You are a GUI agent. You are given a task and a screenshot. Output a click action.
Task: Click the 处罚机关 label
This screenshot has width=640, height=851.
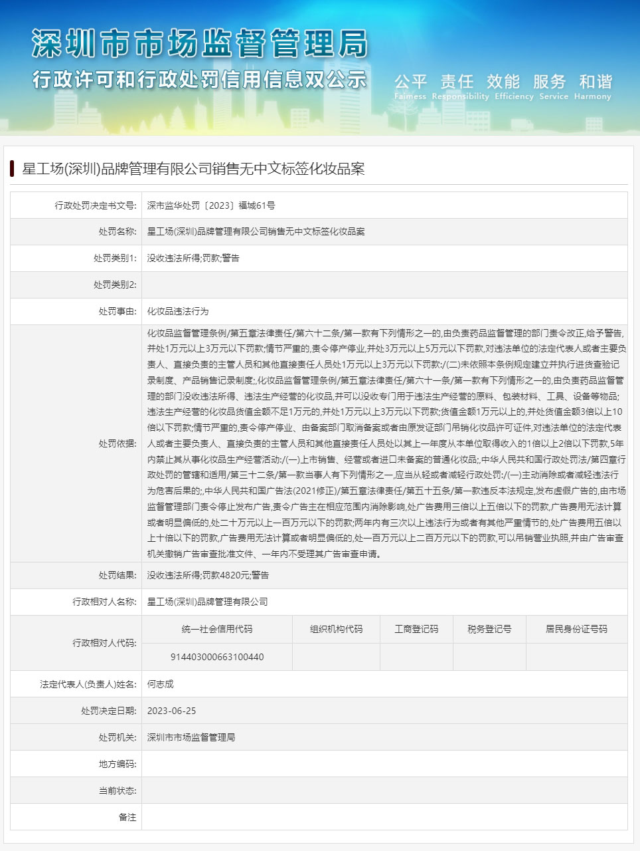coord(117,737)
